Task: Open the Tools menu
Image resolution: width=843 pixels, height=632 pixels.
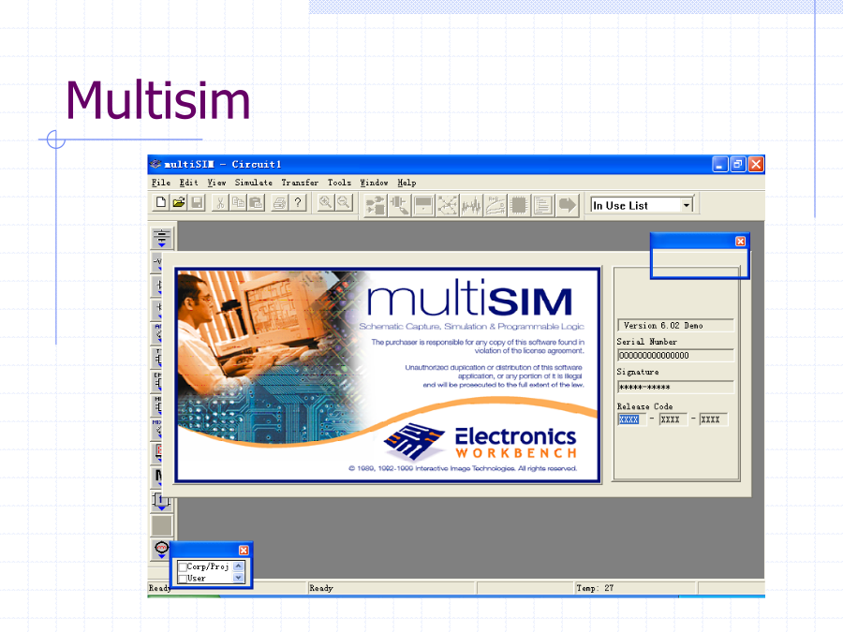Action: [x=339, y=183]
